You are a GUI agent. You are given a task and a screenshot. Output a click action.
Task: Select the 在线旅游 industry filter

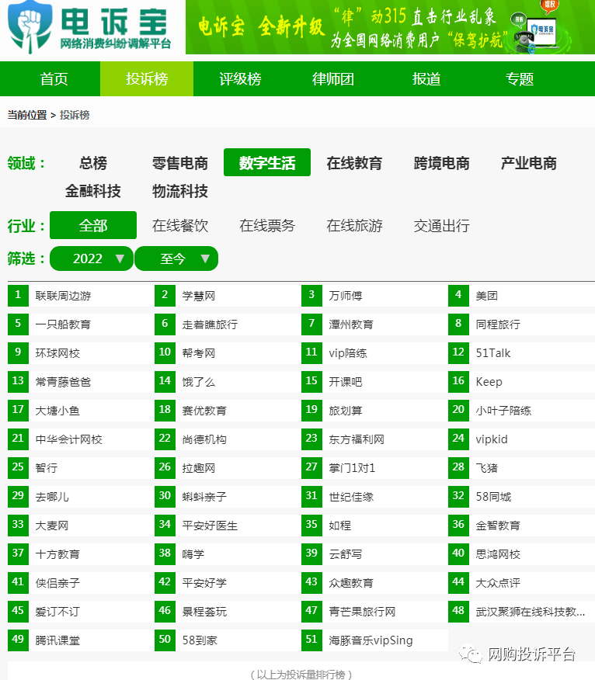(354, 226)
